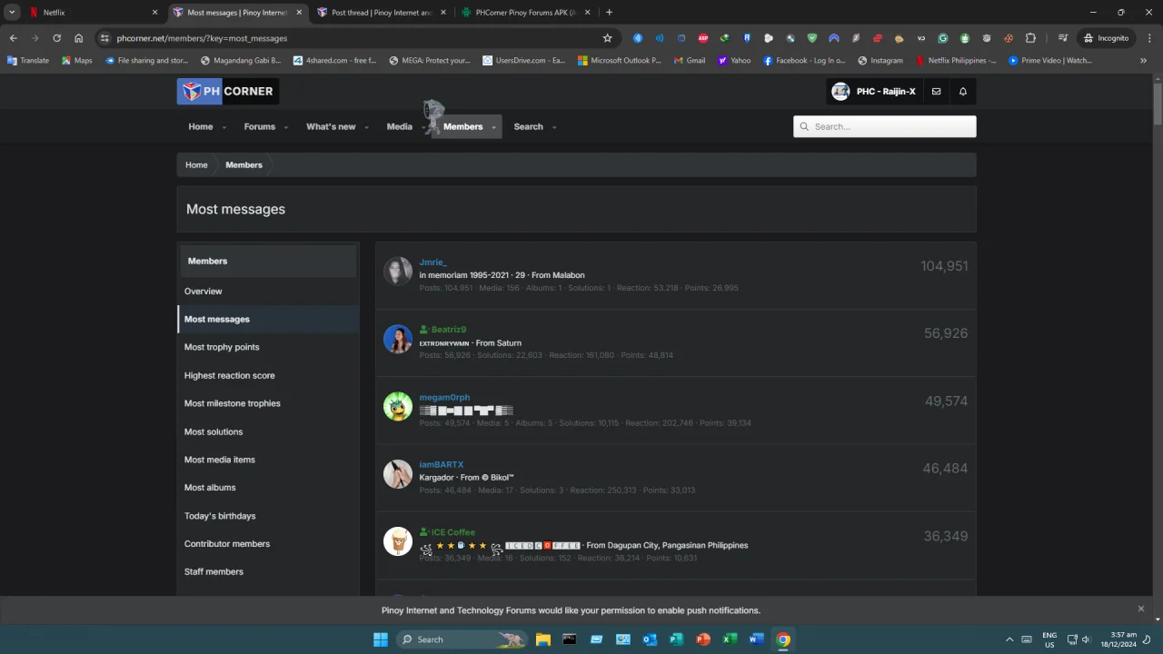Expand the What's new dropdown arrow
Screen dimensions: 1163x654
pyautogui.click(x=367, y=127)
